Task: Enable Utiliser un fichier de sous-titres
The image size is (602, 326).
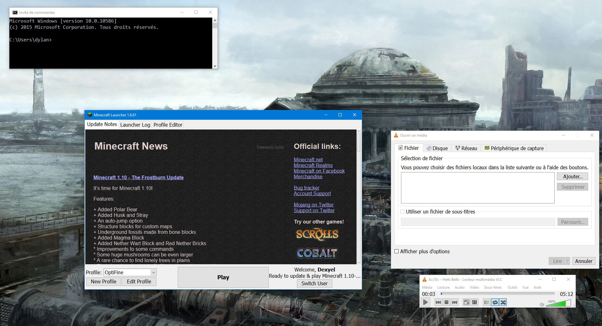Action: (403, 212)
